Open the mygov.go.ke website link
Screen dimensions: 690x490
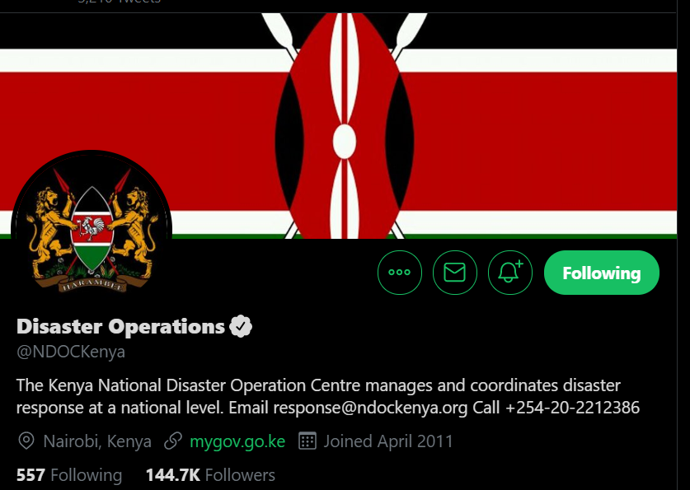tap(237, 441)
